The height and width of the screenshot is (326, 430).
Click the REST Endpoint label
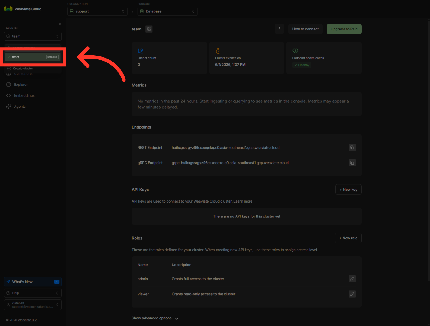pos(150,148)
